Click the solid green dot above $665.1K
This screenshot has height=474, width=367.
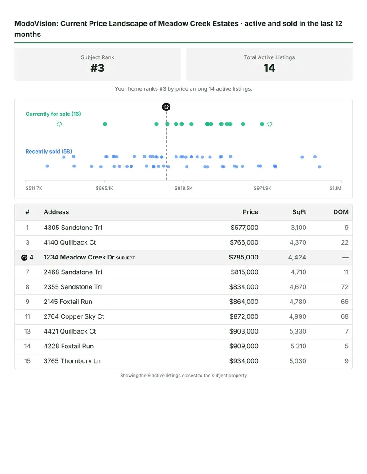[x=105, y=124]
